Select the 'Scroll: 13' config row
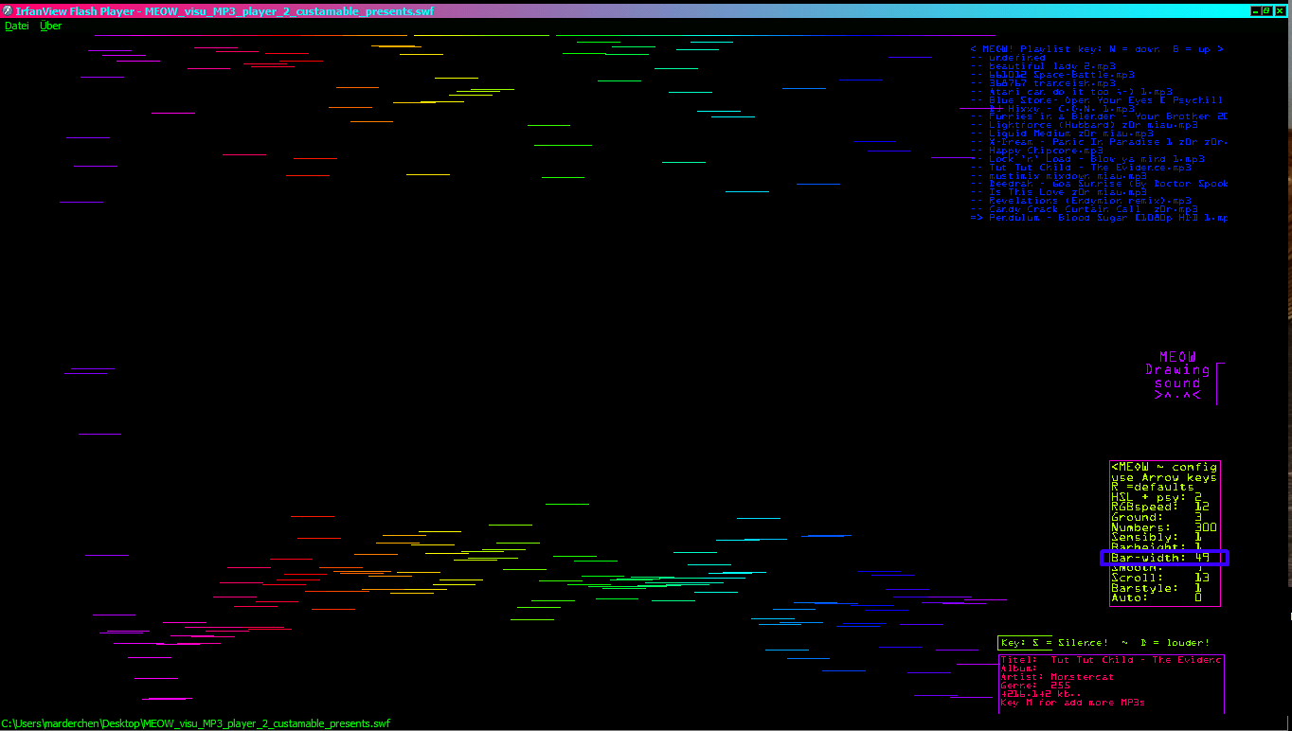Image resolution: width=1292 pixels, height=731 pixels. (x=1160, y=578)
